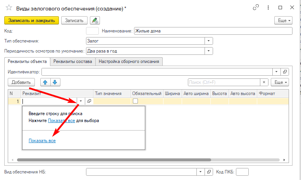The image size is (301, 180).
Task: Copy link to this form icon
Action: point(256,8)
